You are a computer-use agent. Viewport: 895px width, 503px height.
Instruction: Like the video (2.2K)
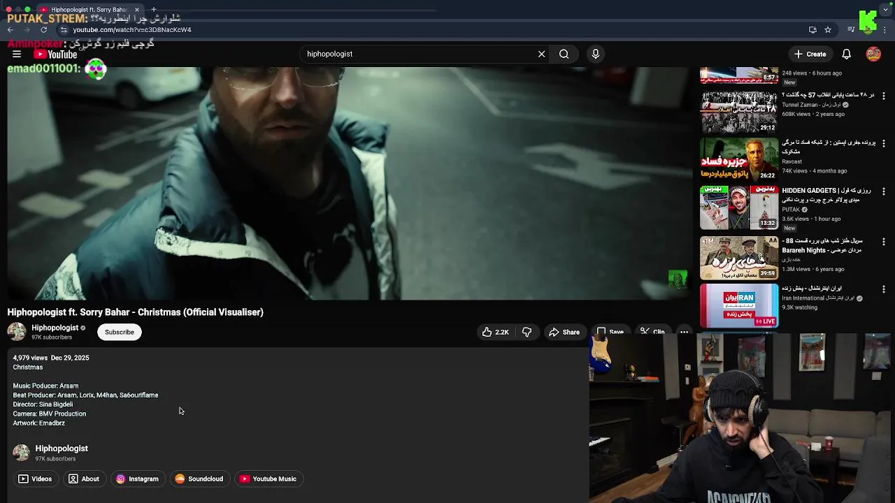tap(496, 332)
